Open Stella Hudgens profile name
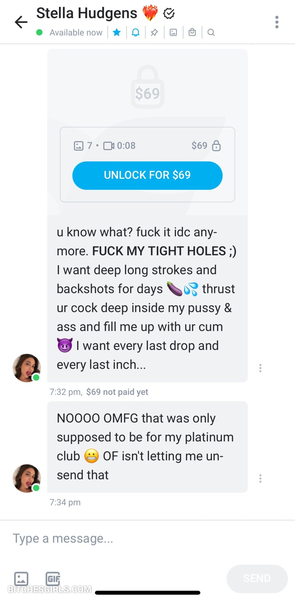The image size is (295, 601). [87, 13]
